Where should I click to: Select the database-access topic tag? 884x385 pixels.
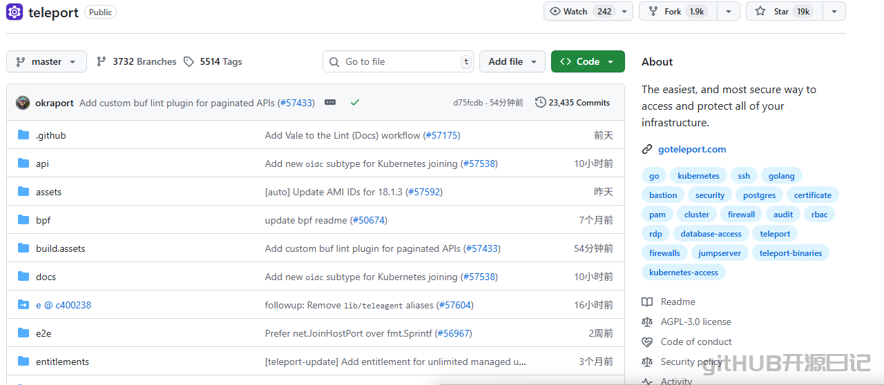point(711,234)
